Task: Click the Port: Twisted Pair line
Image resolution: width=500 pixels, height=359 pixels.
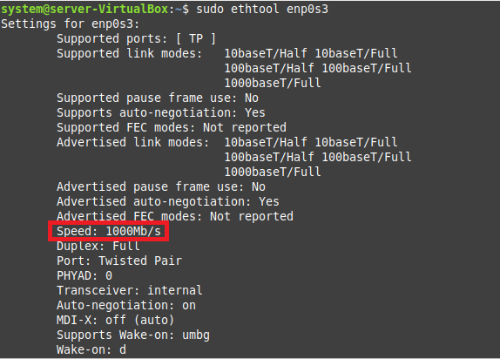Action: (119, 261)
